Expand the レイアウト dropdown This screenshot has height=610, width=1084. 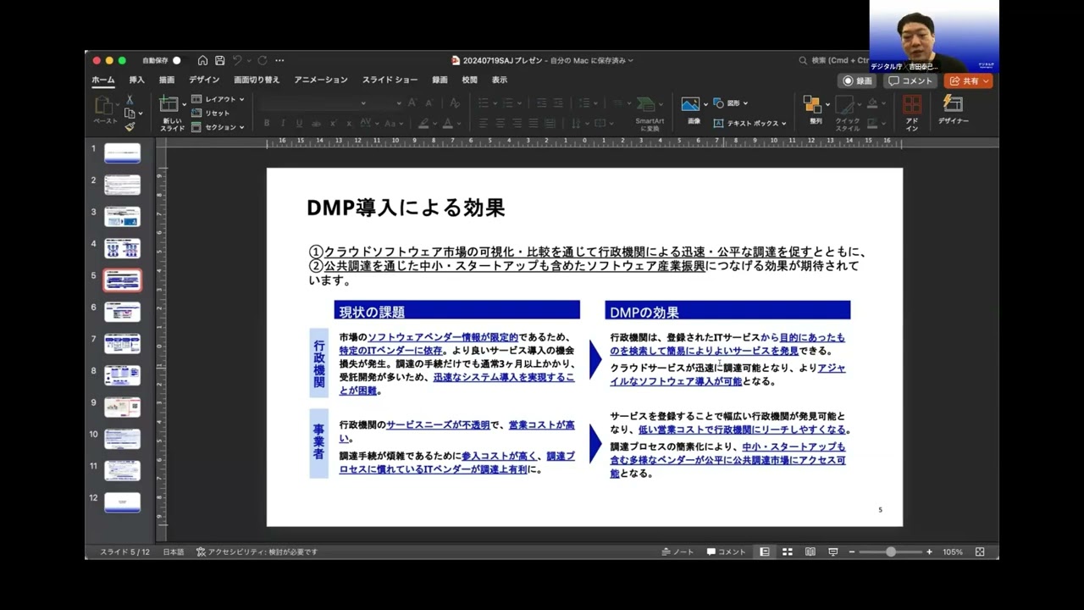218,99
